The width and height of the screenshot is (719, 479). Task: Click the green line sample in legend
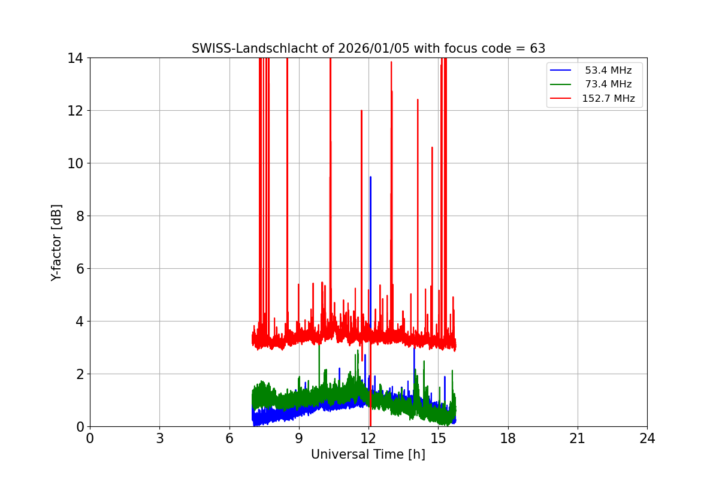pos(561,85)
